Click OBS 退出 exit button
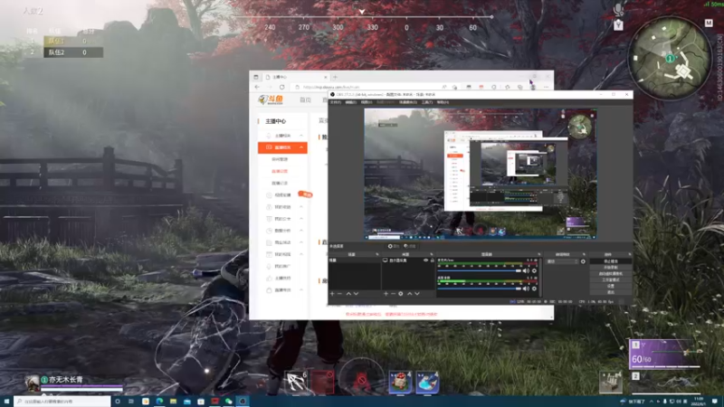Image resolution: width=724 pixels, height=407 pixels. click(610, 292)
